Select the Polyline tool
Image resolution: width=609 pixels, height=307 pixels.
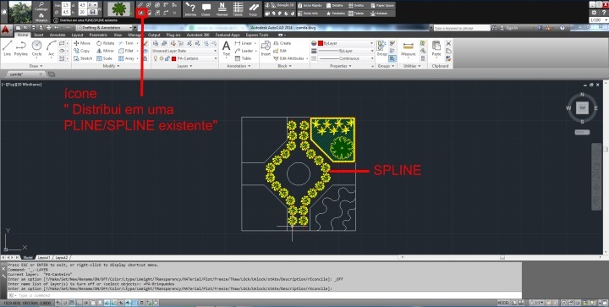[21, 48]
